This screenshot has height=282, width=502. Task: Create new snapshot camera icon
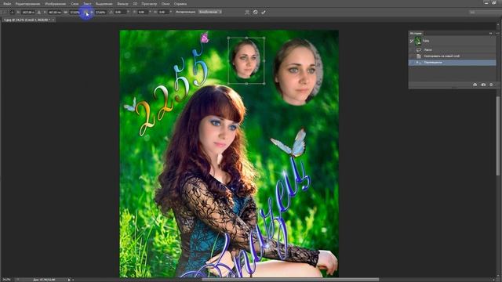coord(483,85)
